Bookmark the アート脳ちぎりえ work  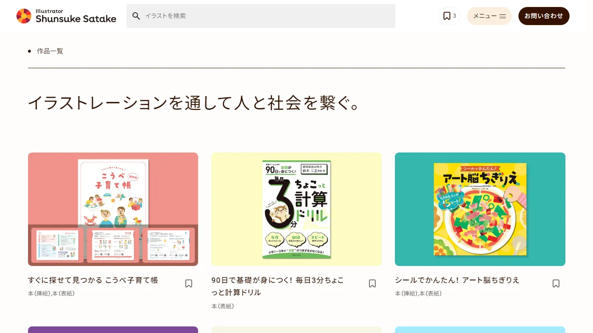point(556,283)
